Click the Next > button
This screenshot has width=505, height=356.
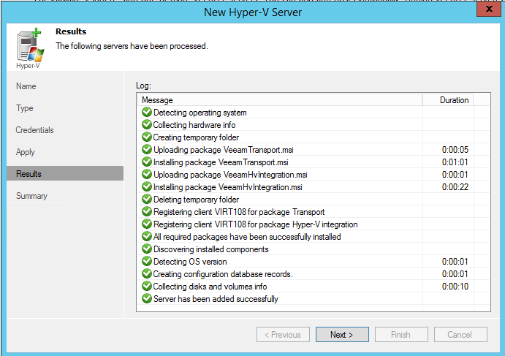pos(342,335)
